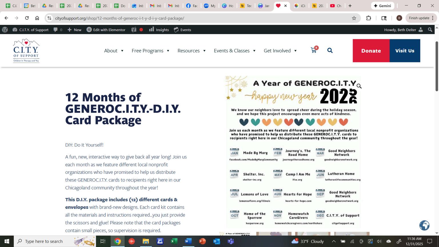The image size is (439, 247).
Task: Close the current browser tab
Action: click(285, 6)
